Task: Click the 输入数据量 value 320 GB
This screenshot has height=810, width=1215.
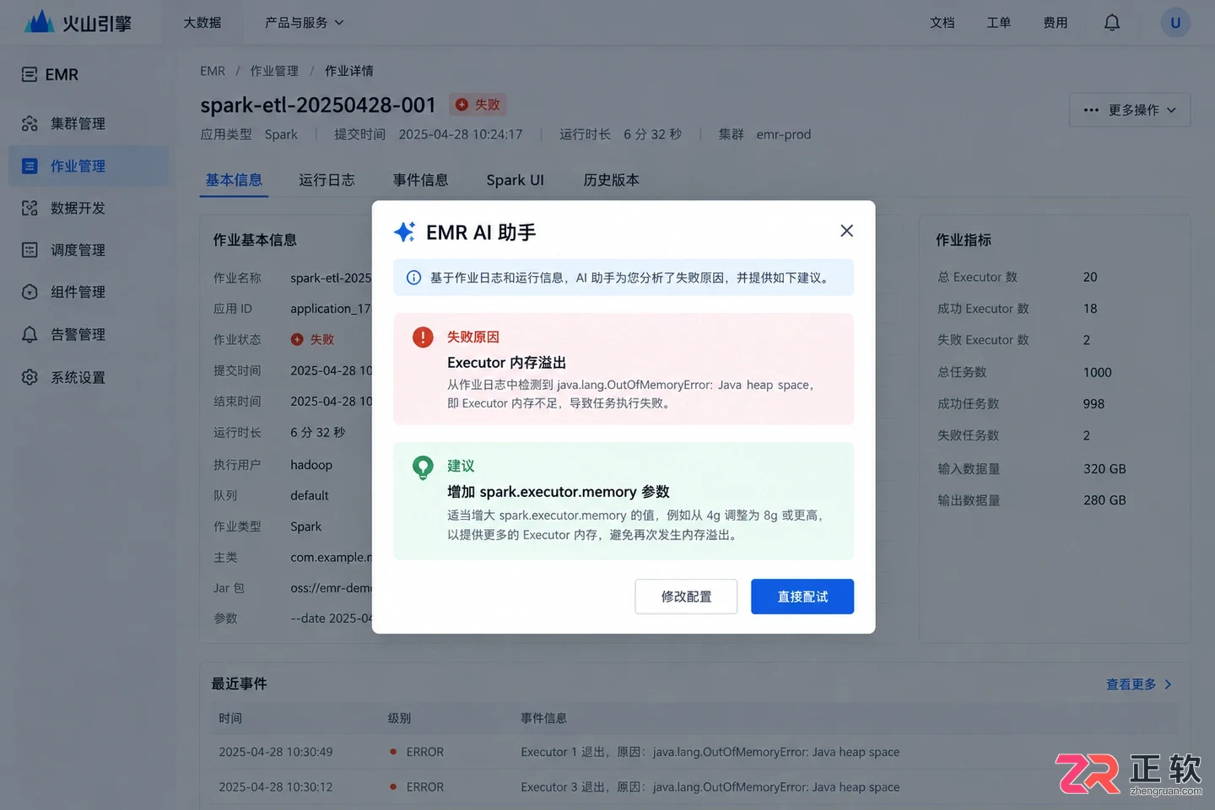Action: 1104,469
